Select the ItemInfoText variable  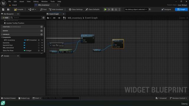click(x=8, y=45)
